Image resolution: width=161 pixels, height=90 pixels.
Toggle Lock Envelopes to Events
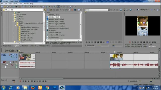click(52, 7)
